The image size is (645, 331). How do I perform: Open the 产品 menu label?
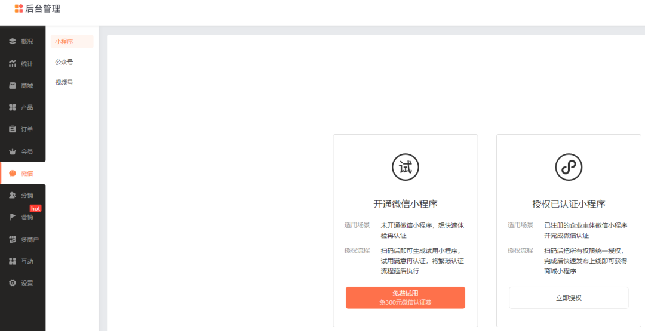click(x=27, y=107)
